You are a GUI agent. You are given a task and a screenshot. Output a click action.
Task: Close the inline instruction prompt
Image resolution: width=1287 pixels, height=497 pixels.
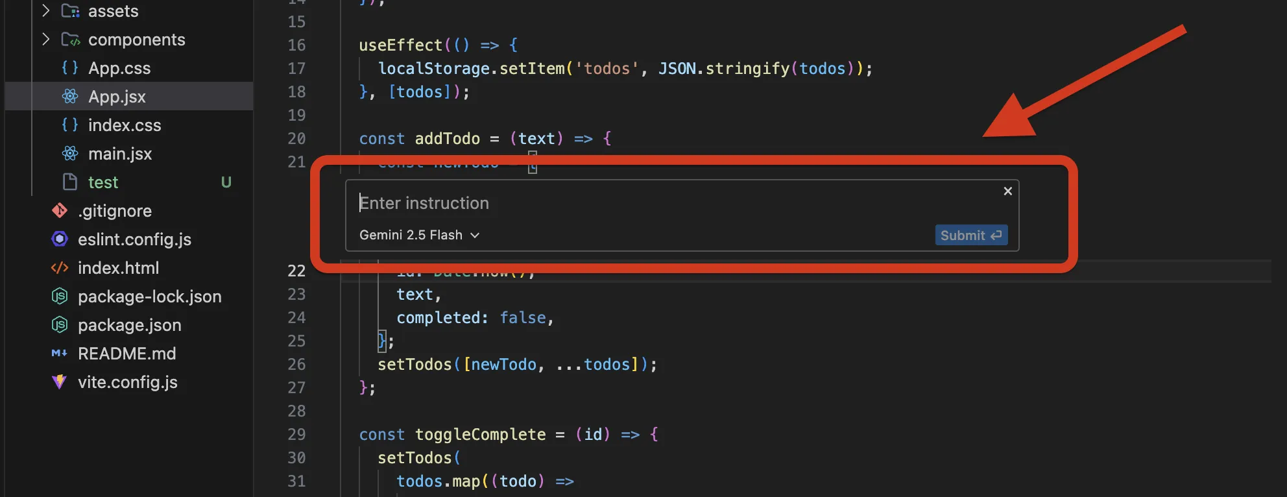pyautogui.click(x=1007, y=191)
